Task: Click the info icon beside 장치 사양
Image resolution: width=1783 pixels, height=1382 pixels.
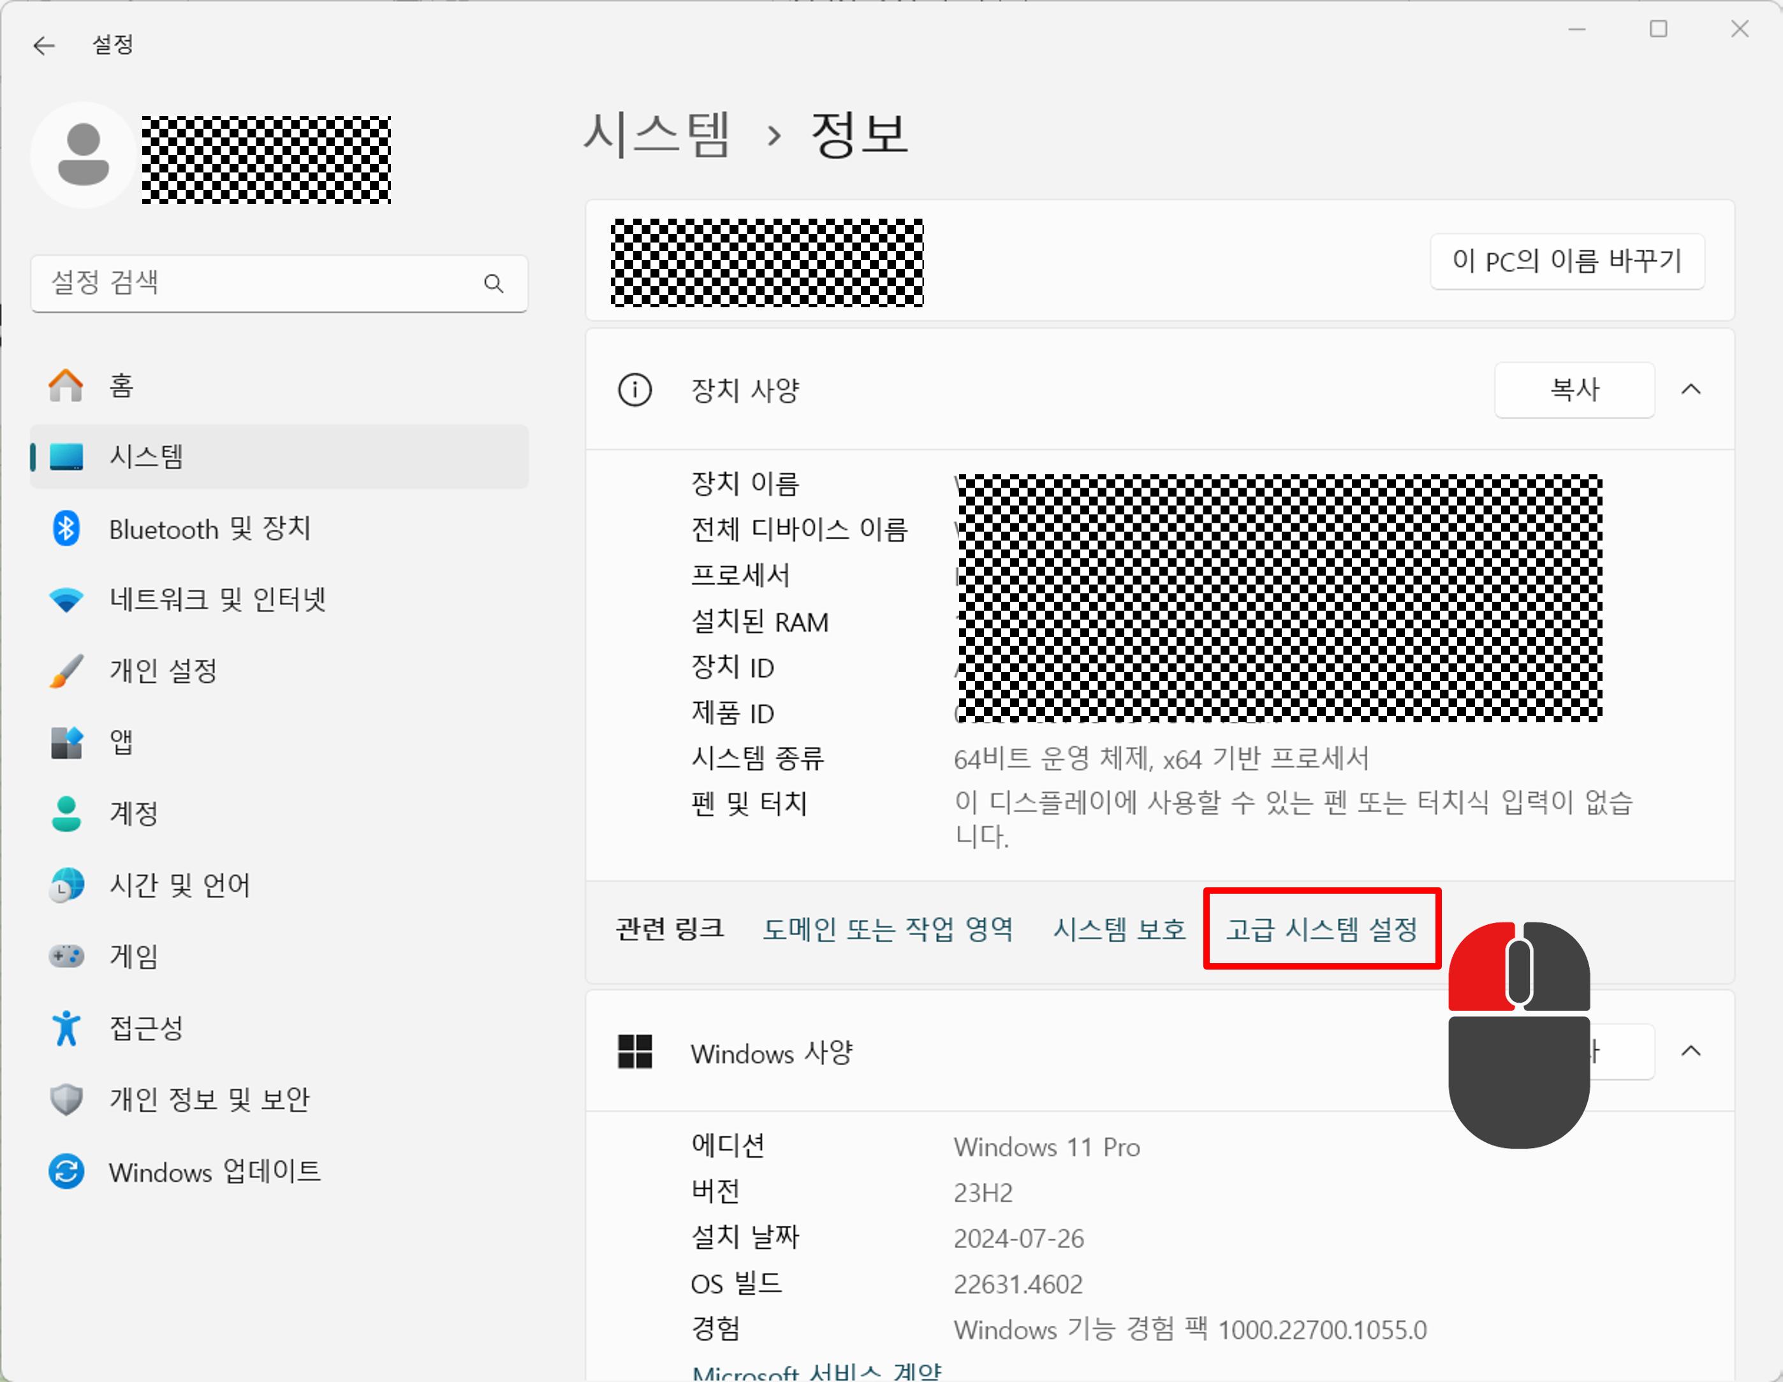Action: pyautogui.click(x=635, y=390)
